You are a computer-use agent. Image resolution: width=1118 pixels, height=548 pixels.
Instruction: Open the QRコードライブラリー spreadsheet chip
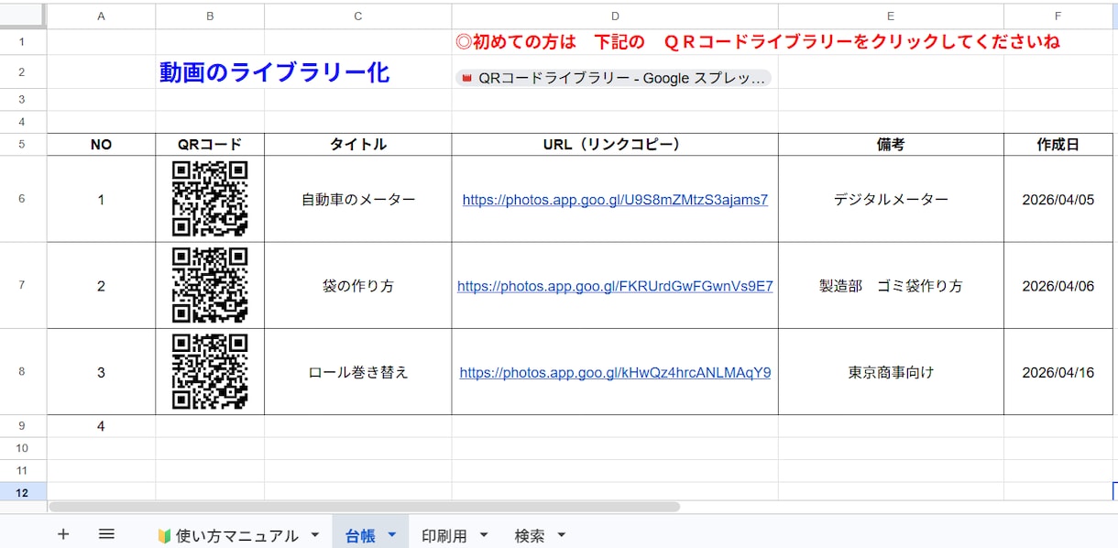pyautogui.click(x=613, y=78)
